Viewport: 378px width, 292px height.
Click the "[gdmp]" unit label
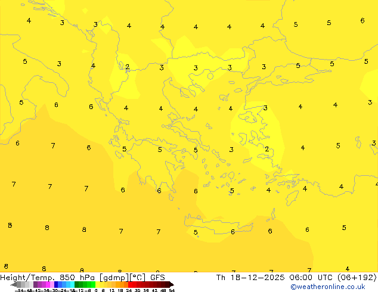click(x=114, y=278)
